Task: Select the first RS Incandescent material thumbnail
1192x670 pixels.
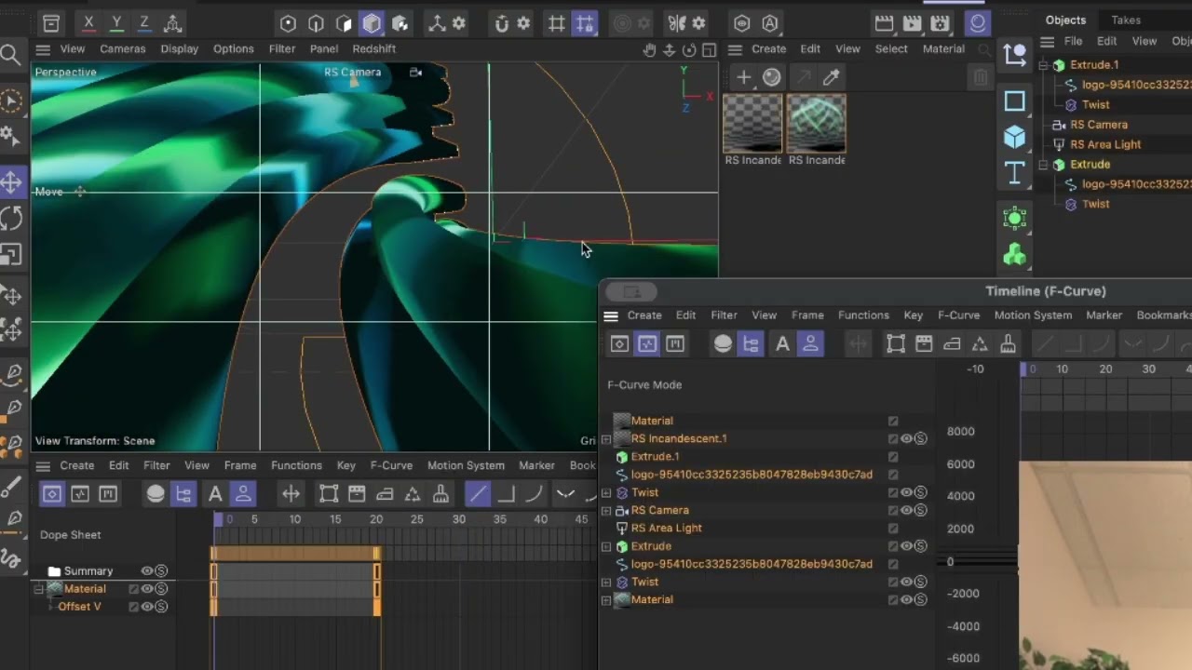Action: (753, 123)
